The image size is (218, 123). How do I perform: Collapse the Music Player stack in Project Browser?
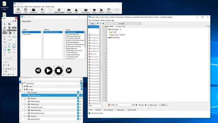point(22,83)
